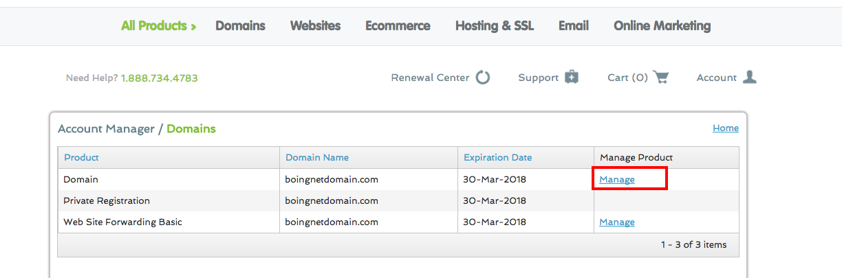This screenshot has height=278, width=842.
Task: Click the Renewal Center refresh icon
Action: [x=483, y=78]
